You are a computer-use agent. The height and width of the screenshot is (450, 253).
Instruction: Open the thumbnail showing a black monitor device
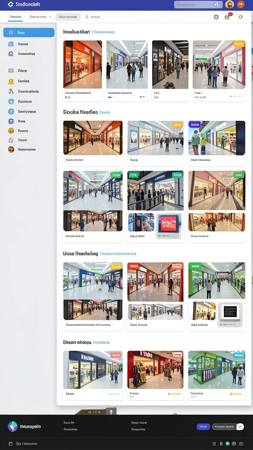(x=230, y=315)
